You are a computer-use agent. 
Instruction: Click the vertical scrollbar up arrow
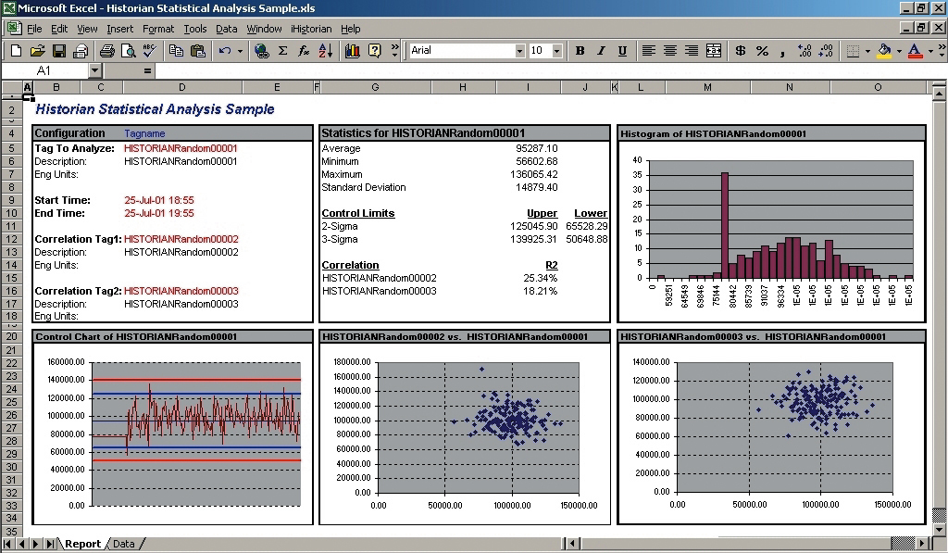[939, 94]
